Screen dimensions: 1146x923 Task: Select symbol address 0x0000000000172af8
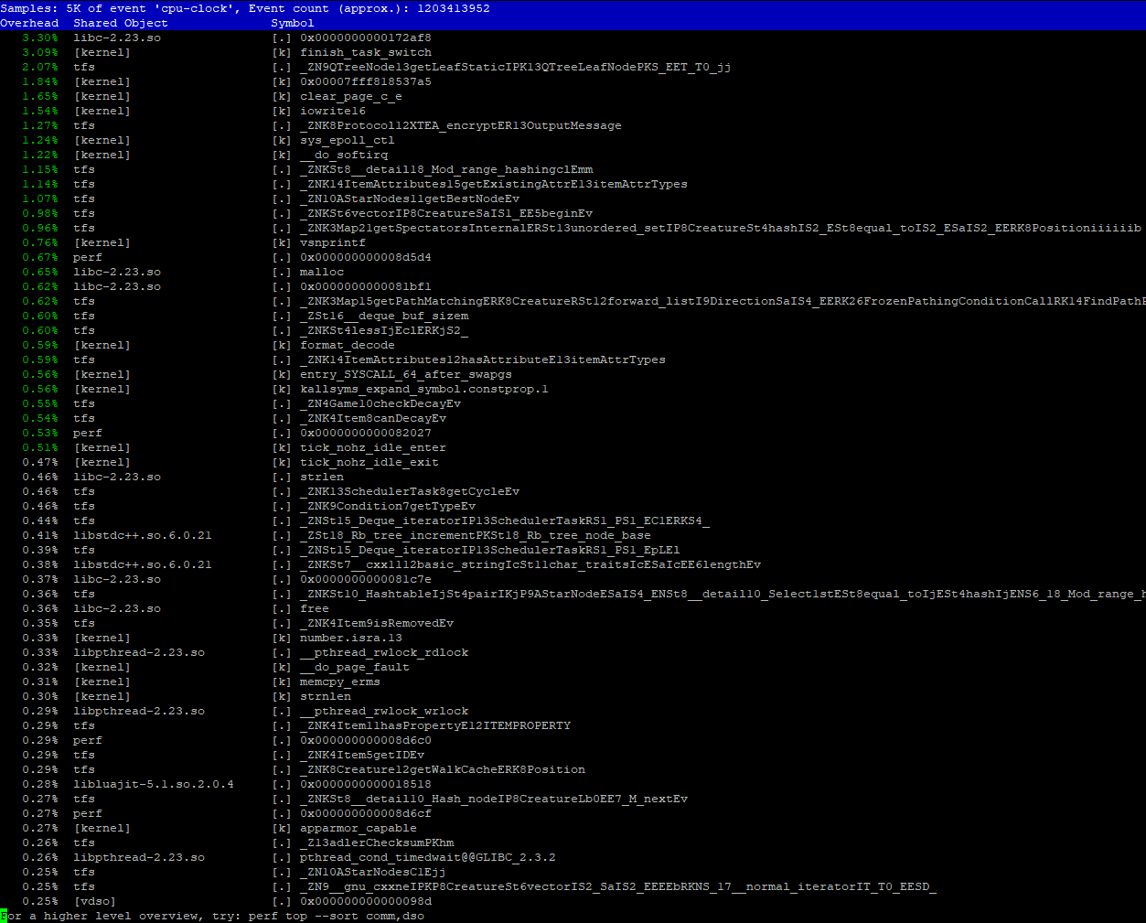pos(366,38)
